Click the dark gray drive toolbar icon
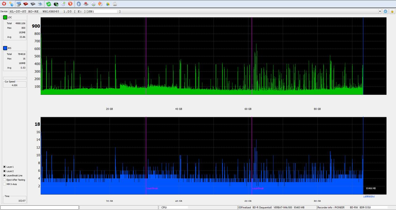Viewport: 396px width, 210px height. click(x=33, y=4)
